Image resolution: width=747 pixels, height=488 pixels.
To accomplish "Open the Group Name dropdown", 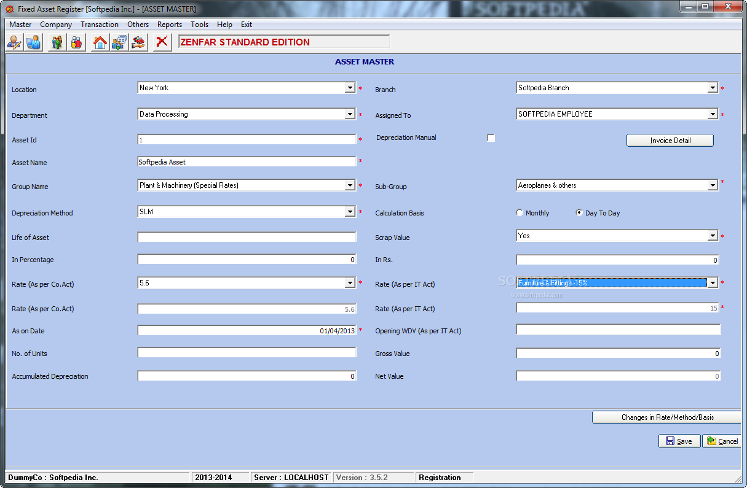I will pos(350,185).
